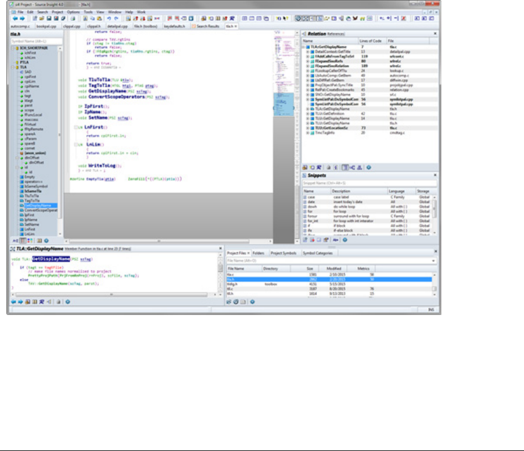Click the Lines of Code column header
The height and width of the screenshot is (451, 524).
(x=372, y=41)
